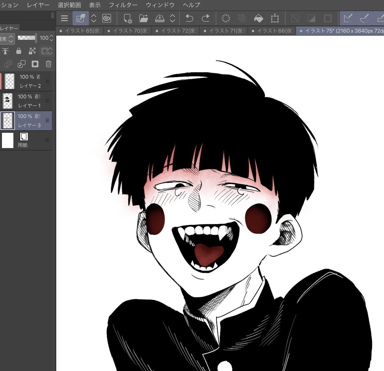Click the quick access edit icon
The image size is (384, 371).
80,18
